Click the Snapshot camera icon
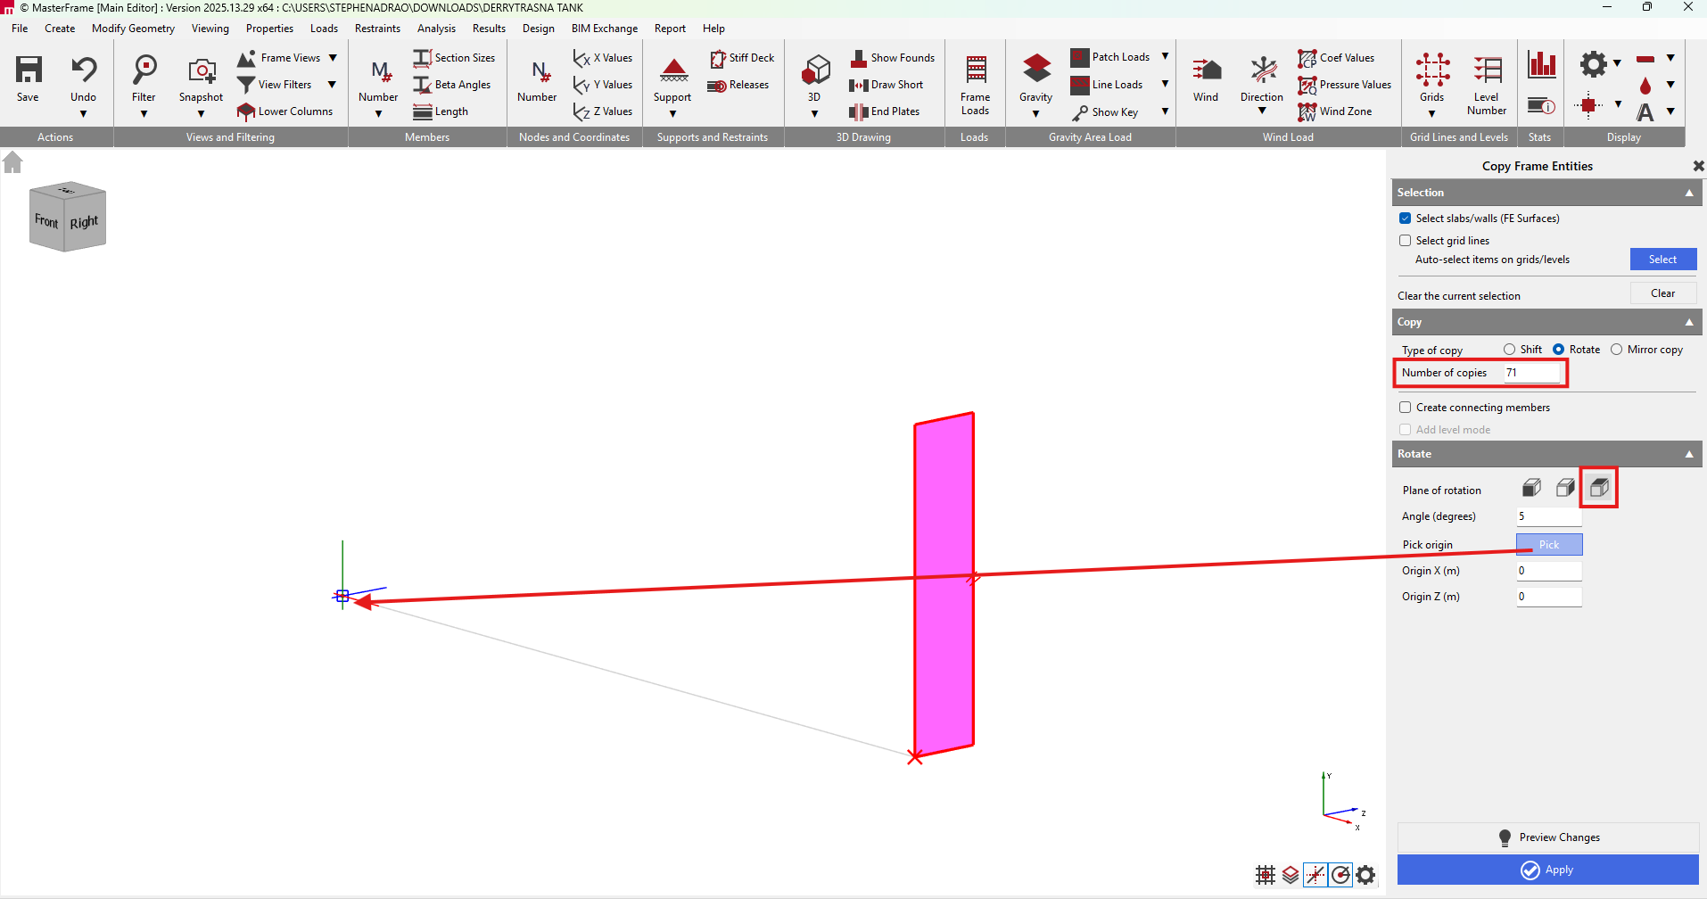Screen dimensions: 1707x899 pos(201,70)
